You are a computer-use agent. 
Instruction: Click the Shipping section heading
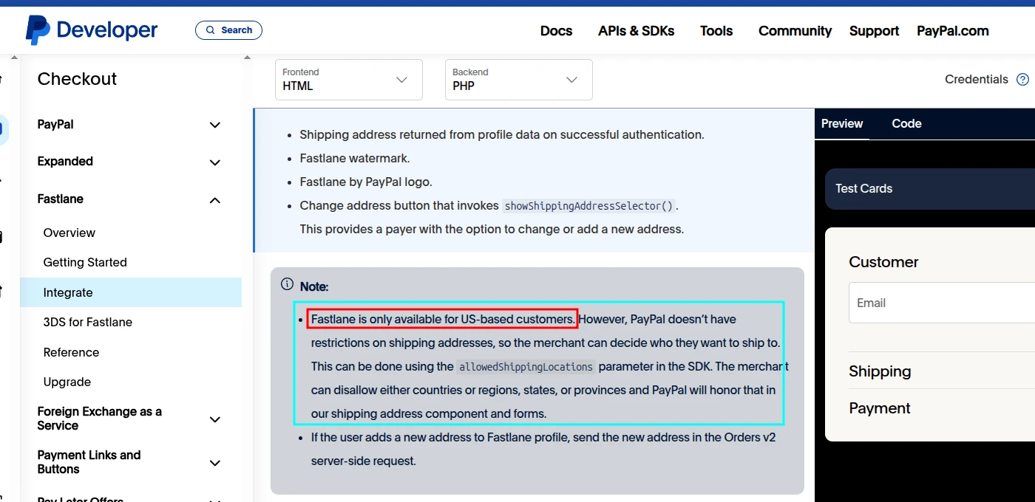[x=880, y=371]
